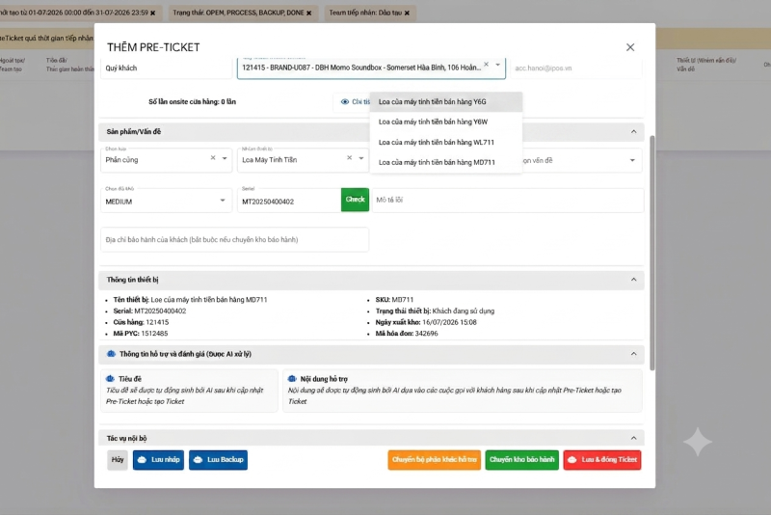Viewport: 771px width, 515px height.
Task: Click the AI icon beside Thông tin hỗ trợ
Action: click(x=111, y=354)
